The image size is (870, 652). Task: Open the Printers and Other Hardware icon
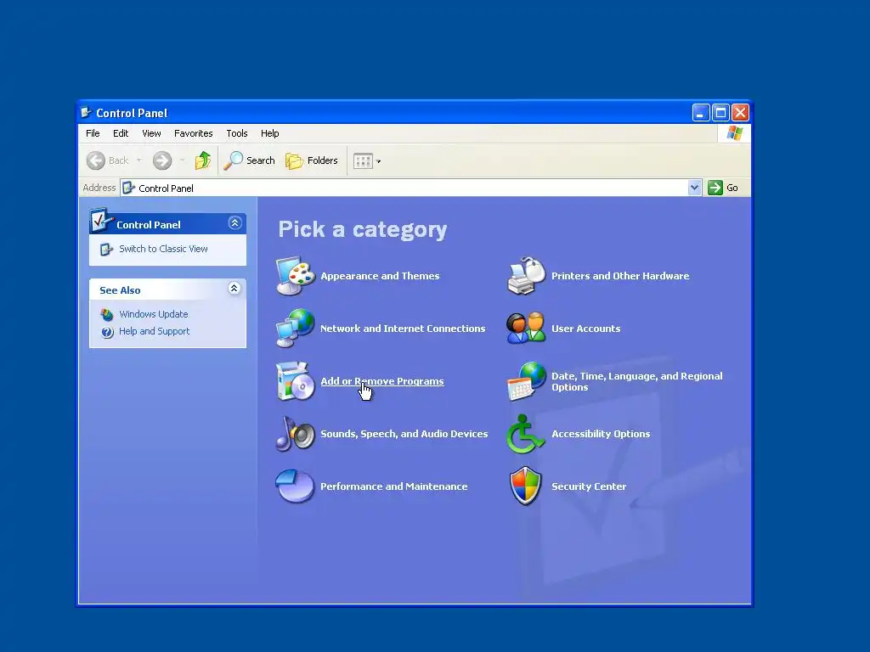pos(527,276)
